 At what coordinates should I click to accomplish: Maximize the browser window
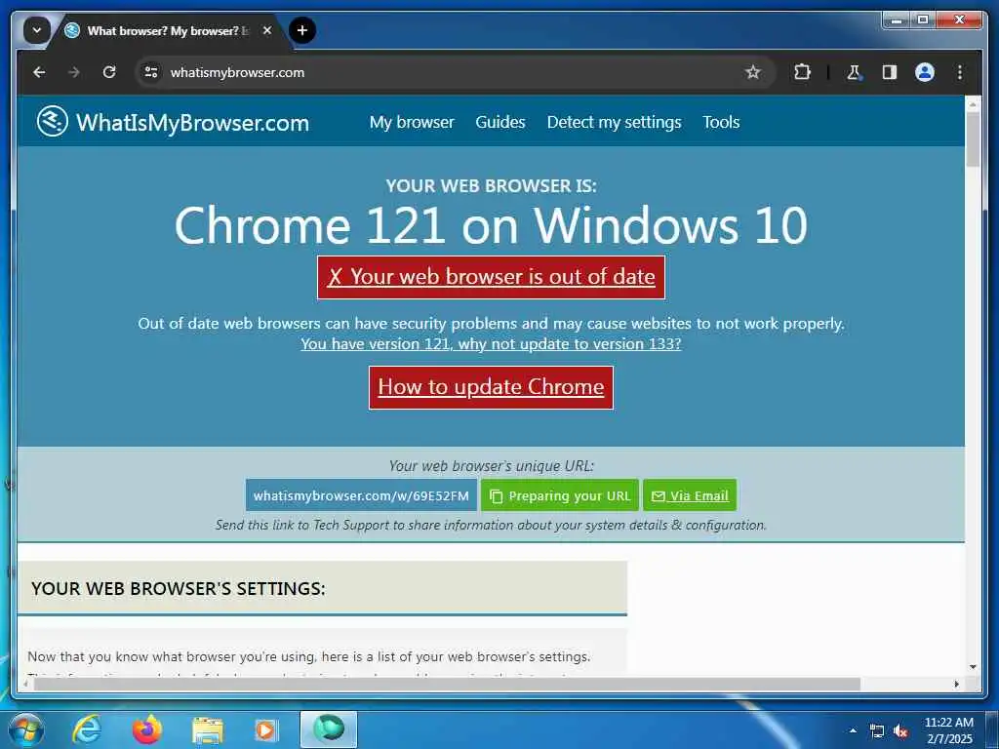click(x=923, y=21)
